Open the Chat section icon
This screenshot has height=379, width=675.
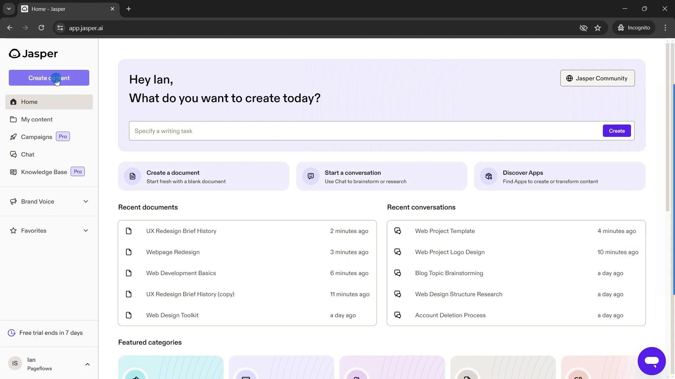[13, 154]
